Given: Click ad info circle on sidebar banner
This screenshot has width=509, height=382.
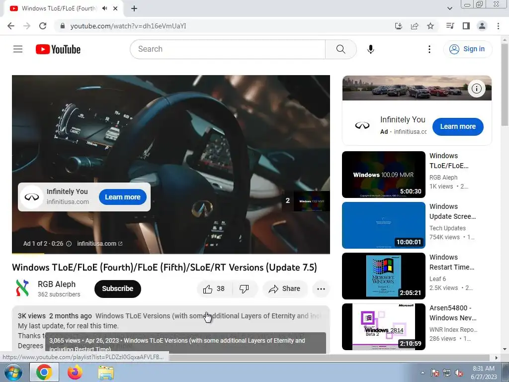Looking at the screenshot, I should pyautogui.click(x=476, y=89).
